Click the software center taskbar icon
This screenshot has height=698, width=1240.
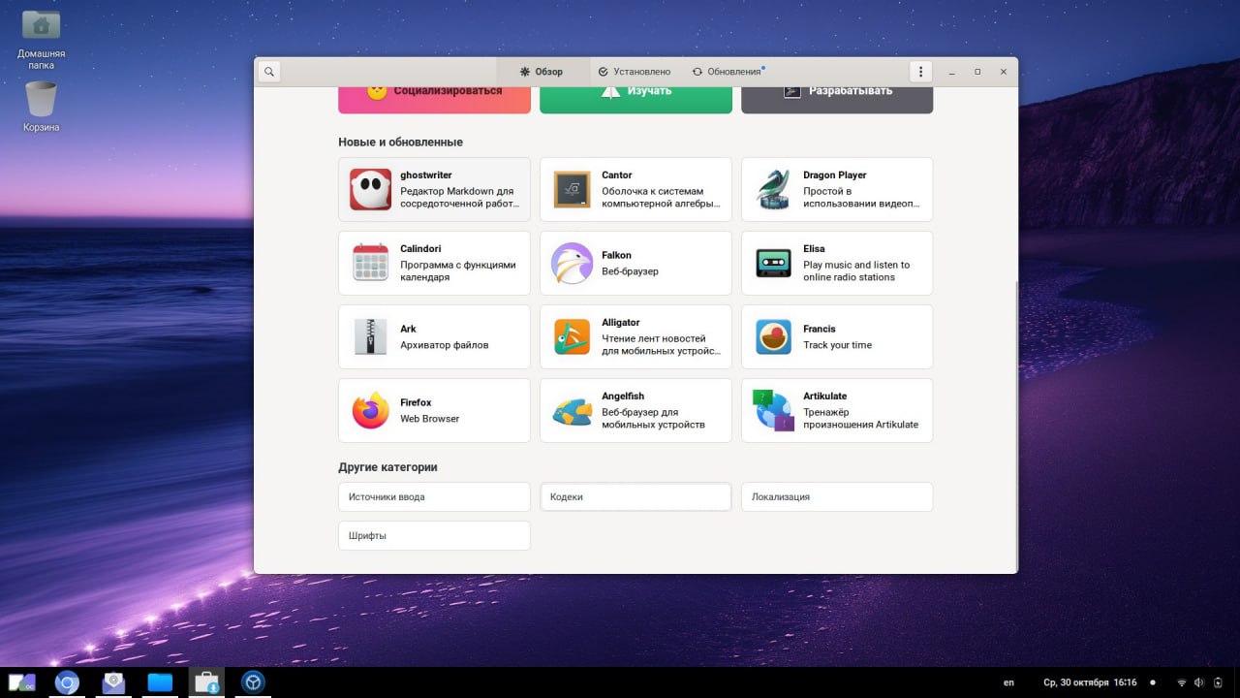pos(206,682)
